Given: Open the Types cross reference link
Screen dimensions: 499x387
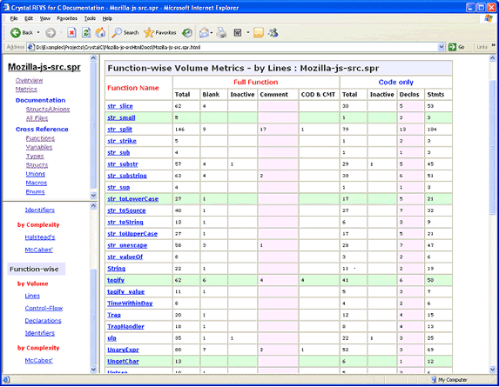Looking at the screenshot, I should [x=35, y=156].
